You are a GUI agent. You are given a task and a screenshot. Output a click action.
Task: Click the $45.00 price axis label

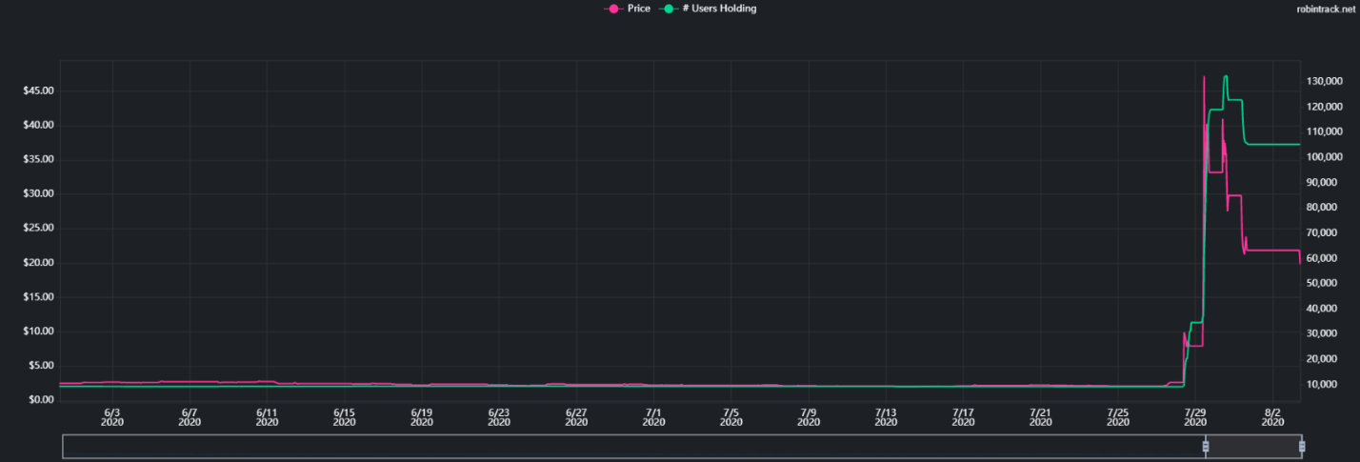[x=38, y=90]
